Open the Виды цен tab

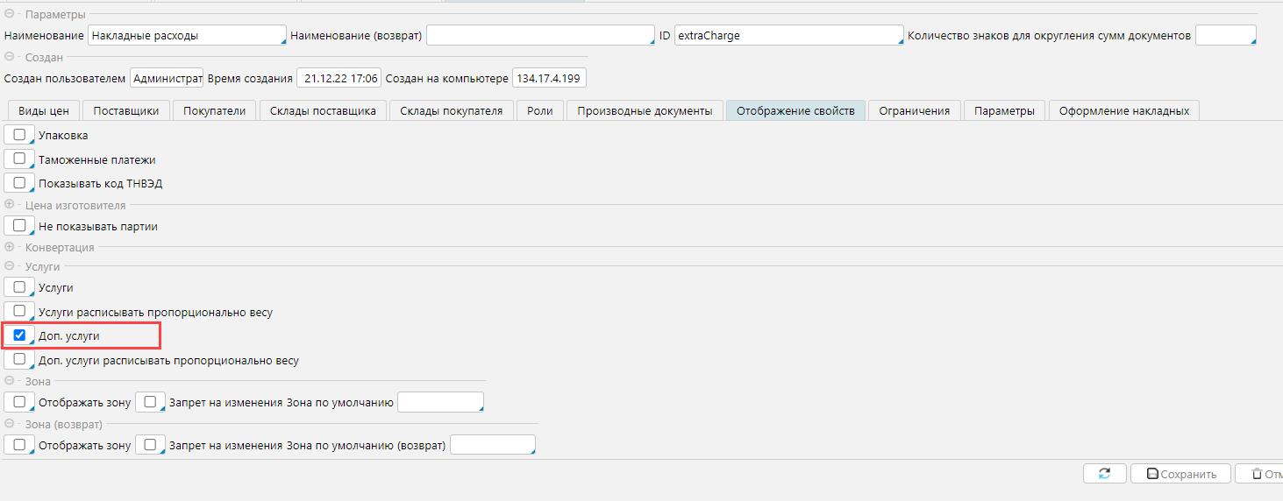click(x=44, y=110)
